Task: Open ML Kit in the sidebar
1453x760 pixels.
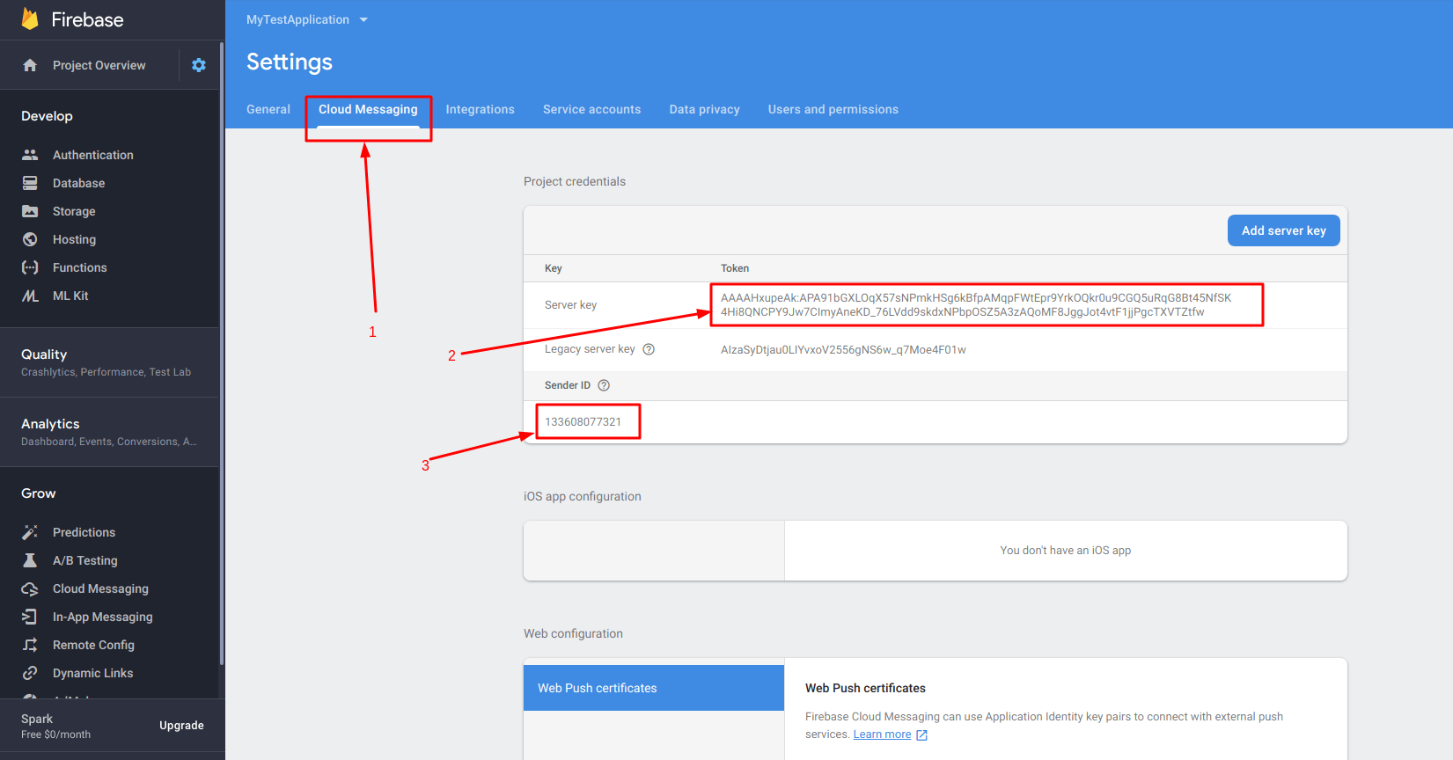Action: pyautogui.click(x=70, y=296)
